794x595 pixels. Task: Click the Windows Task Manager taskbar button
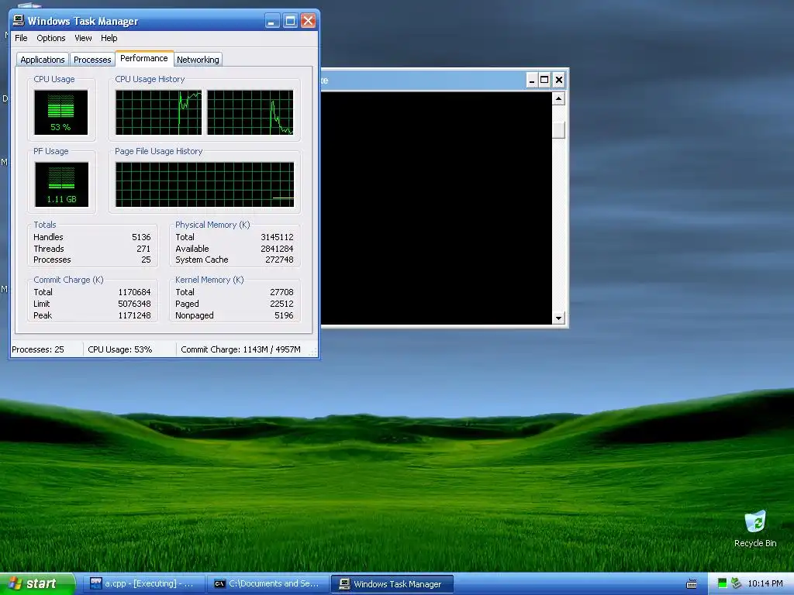click(392, 584)
